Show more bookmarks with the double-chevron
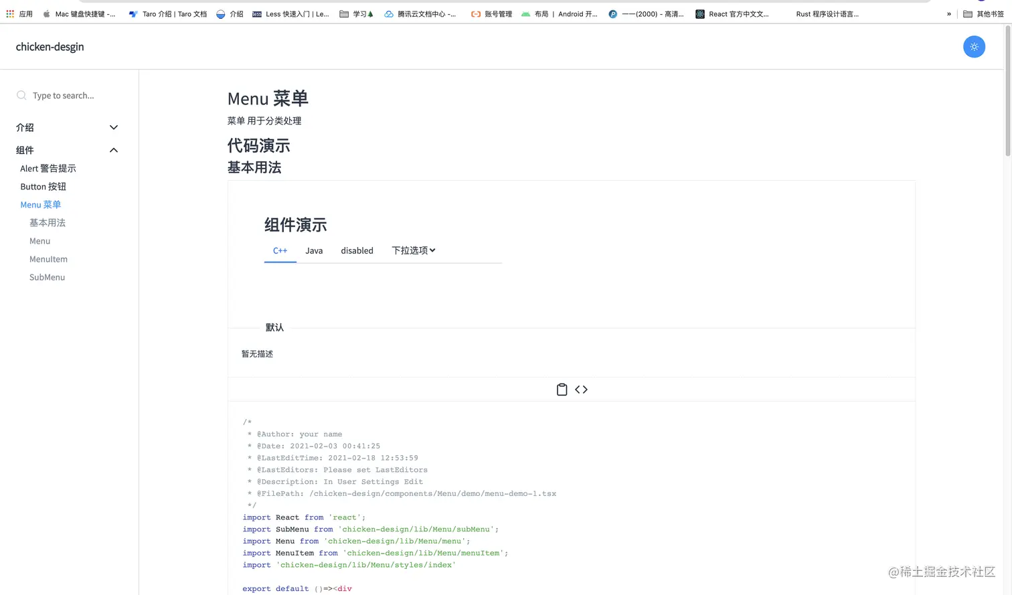 click(x=948, y=13)
